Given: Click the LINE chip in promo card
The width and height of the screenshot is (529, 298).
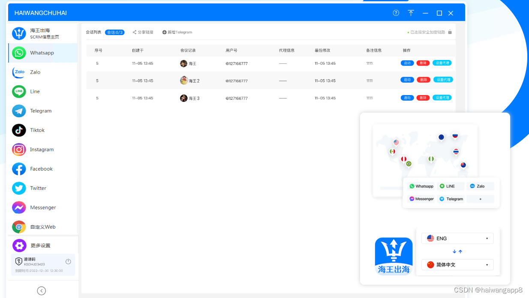Looking at the screenshot, I should click(451, 186).
